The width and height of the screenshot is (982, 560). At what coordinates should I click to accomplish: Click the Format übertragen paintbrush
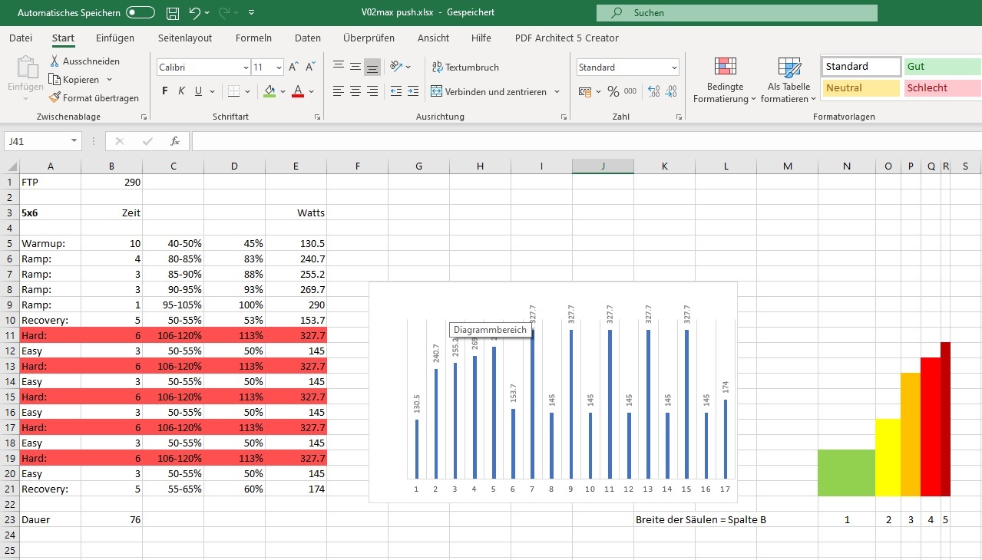pos(94,98)
